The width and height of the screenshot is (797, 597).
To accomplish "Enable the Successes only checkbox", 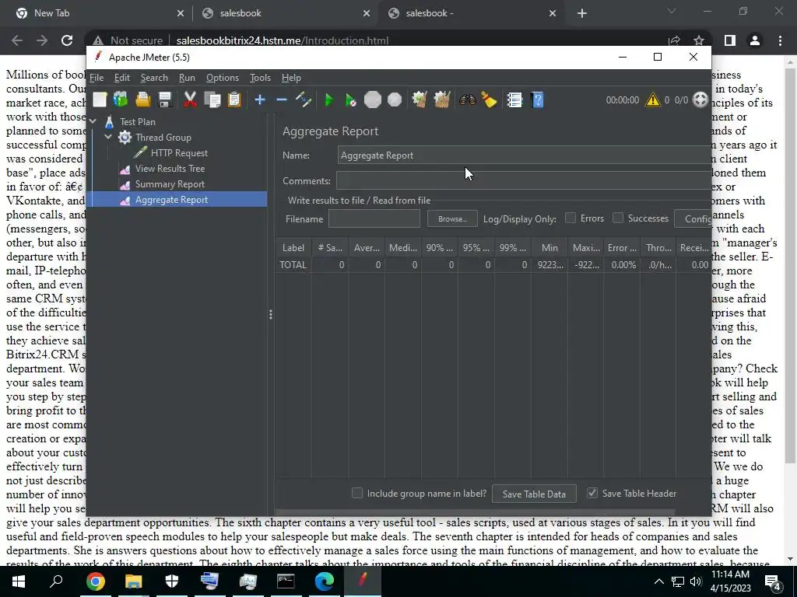I will (617, 218).
